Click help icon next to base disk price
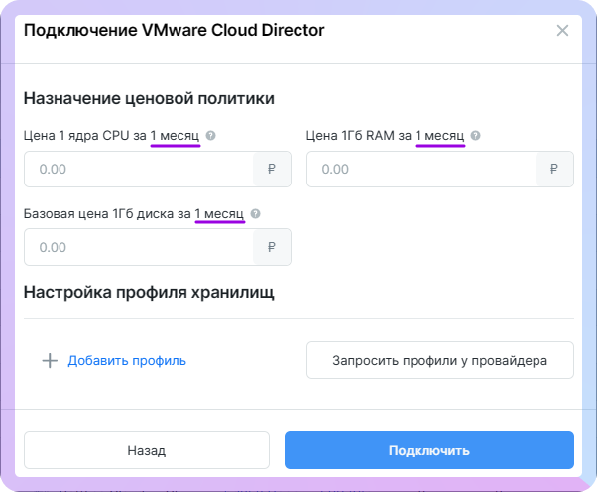 coord(256,214)
